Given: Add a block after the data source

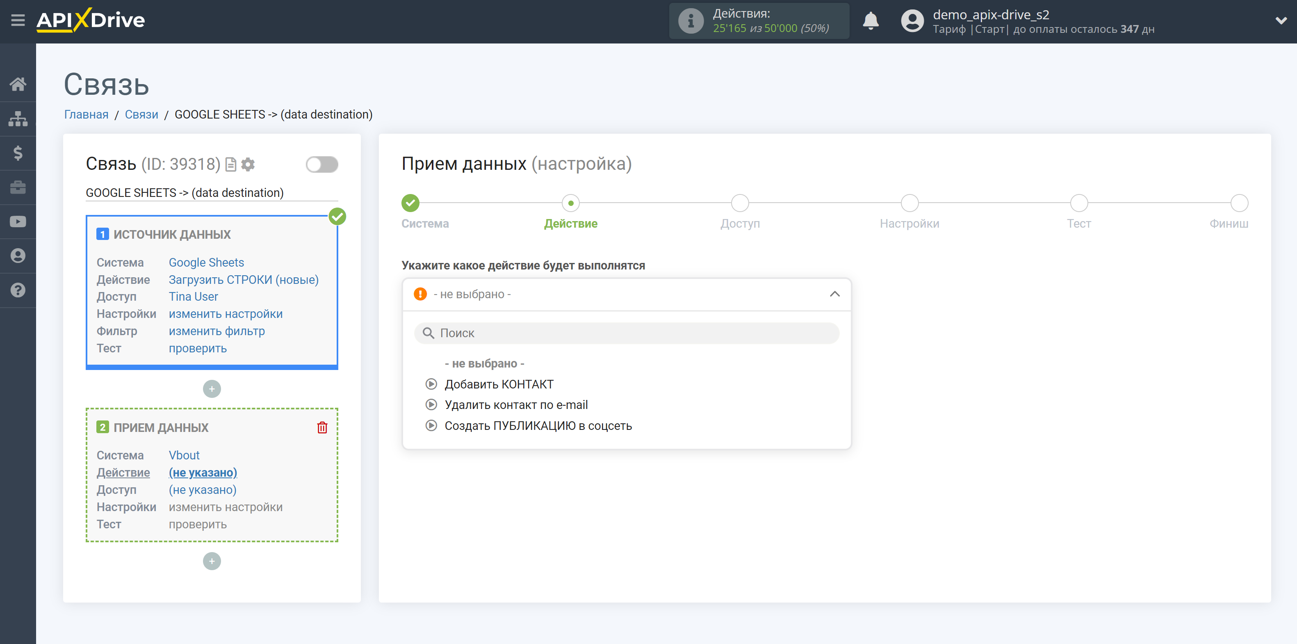Looking at the screenshot, I should [212, 389].
